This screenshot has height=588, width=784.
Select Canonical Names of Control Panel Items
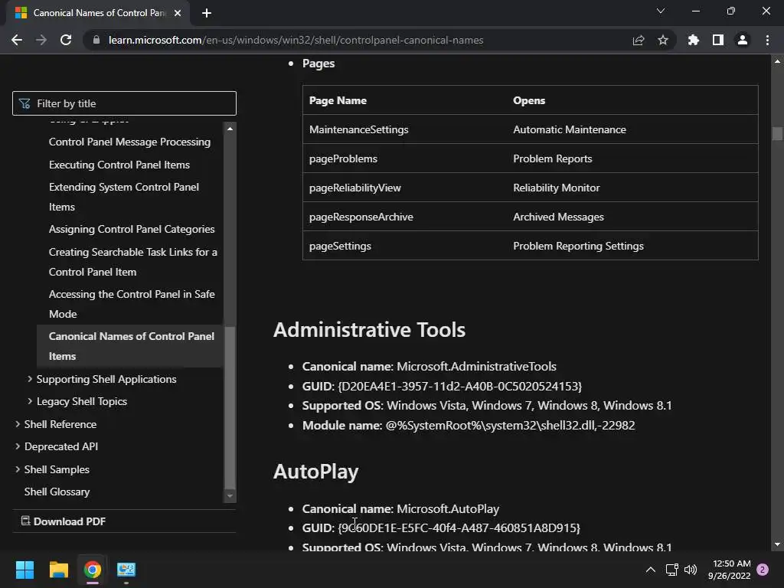pos(130,346)
